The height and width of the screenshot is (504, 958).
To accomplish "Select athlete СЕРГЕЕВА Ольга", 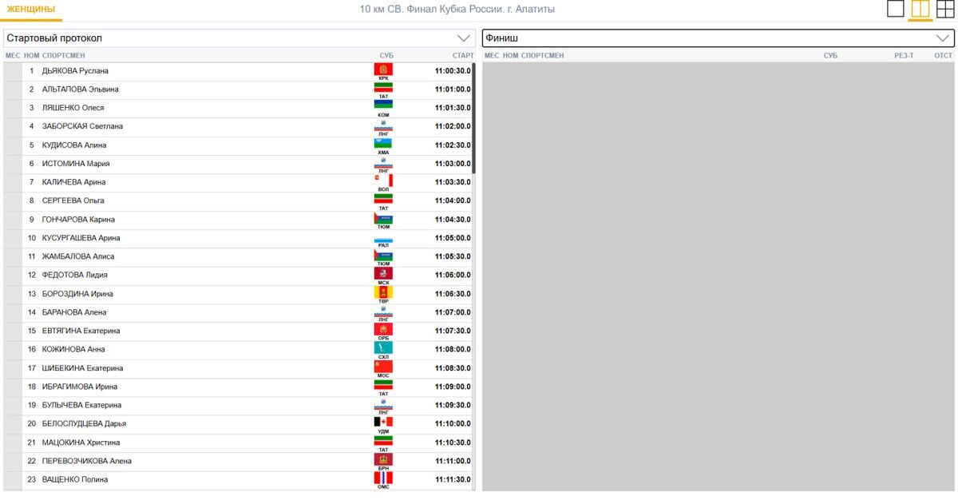I will tap(73, 200).
